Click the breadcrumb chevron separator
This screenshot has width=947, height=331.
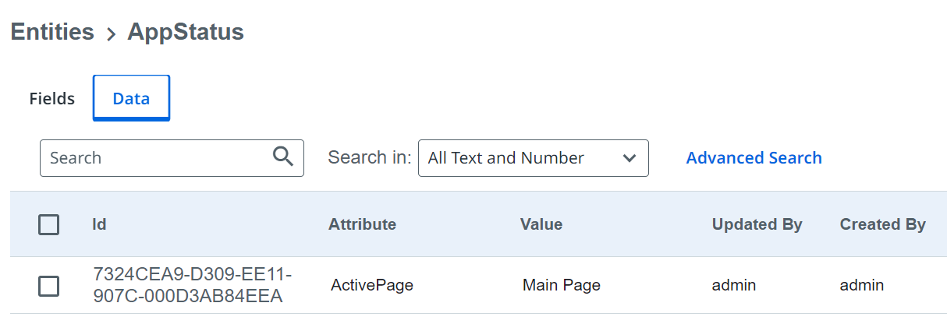[x=111, y=33]
